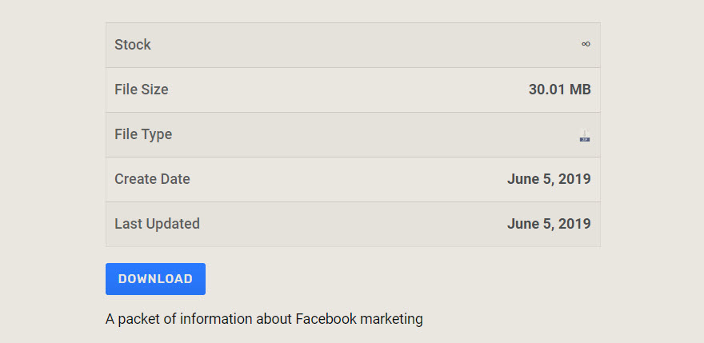The image size is (704, 343).
Task: Click the infinity symbol in Stock row
Action: pyautogui.click(x=586, y=45)
